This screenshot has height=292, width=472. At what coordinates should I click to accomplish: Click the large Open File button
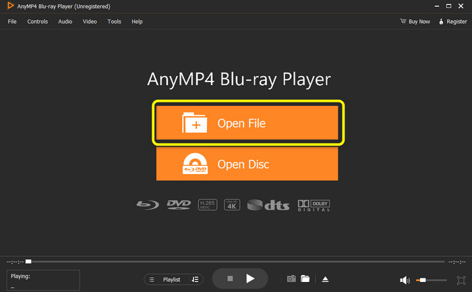(x=247, y=123)
